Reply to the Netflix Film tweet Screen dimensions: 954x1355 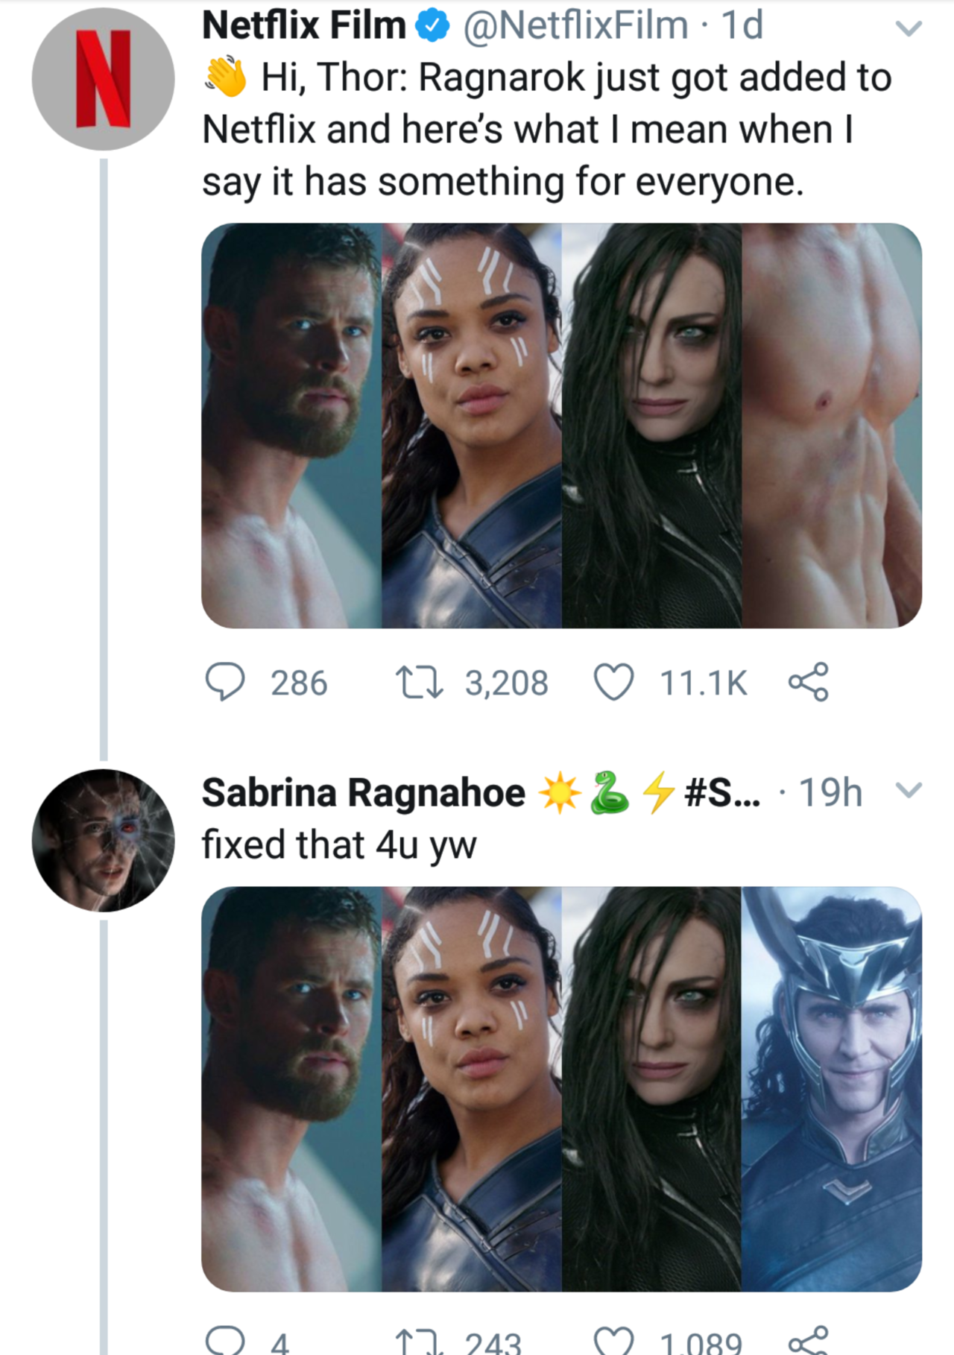[x=224, y=682]
